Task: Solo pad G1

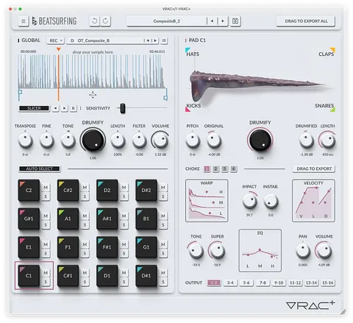Action: pos(163,253)
